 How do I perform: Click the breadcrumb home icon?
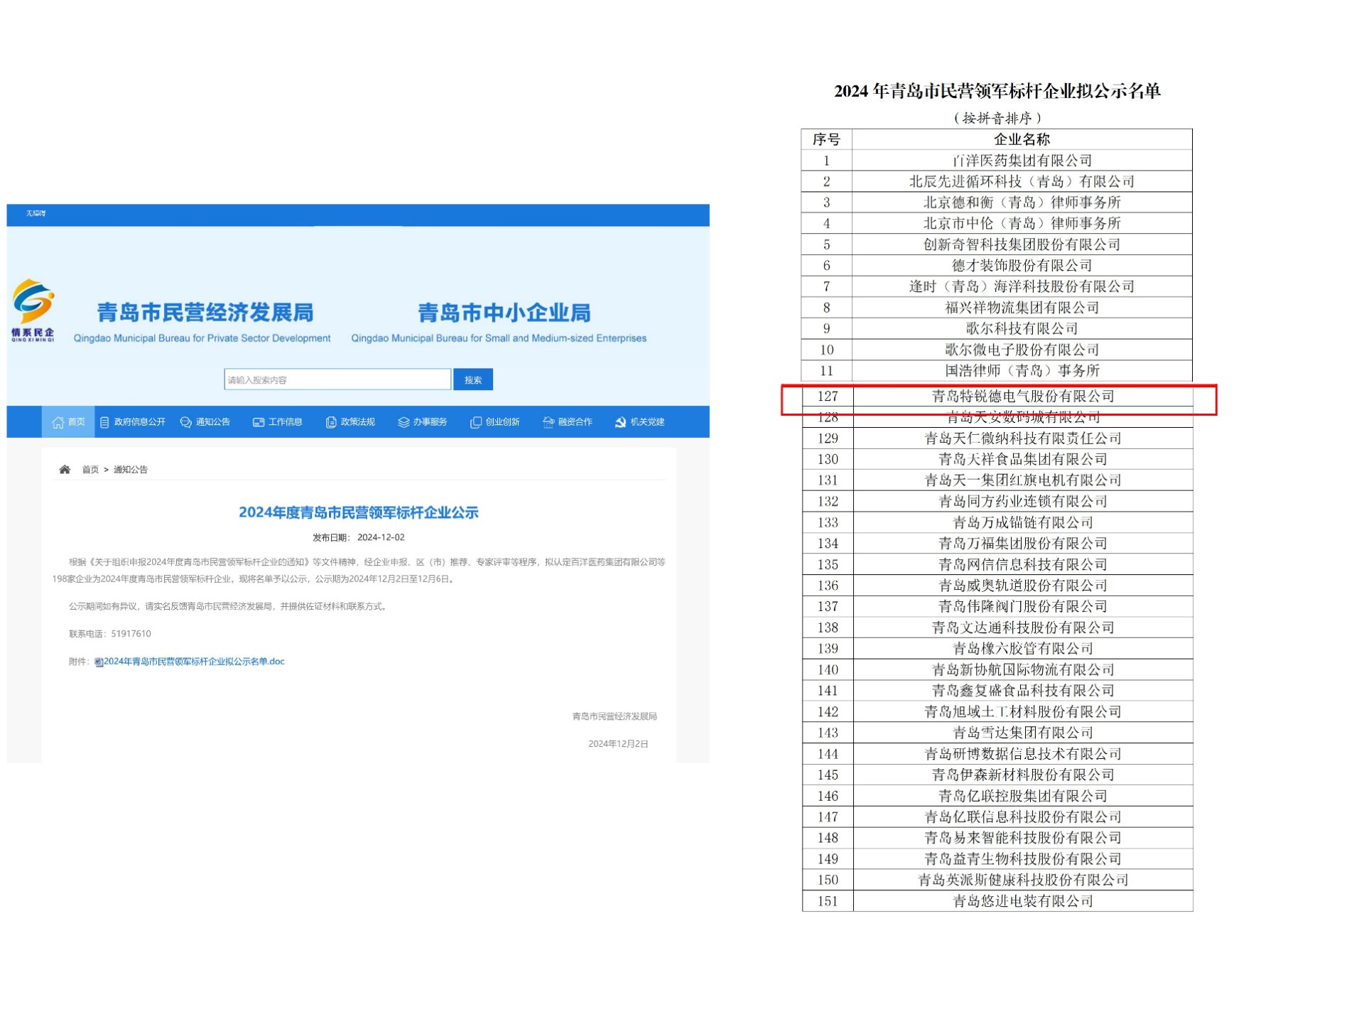(x=65, y=470)
